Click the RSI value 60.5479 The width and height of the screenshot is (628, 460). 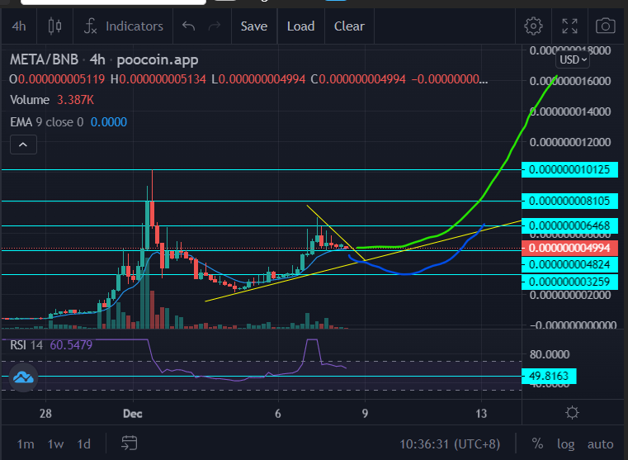click(x=71, y=345)
